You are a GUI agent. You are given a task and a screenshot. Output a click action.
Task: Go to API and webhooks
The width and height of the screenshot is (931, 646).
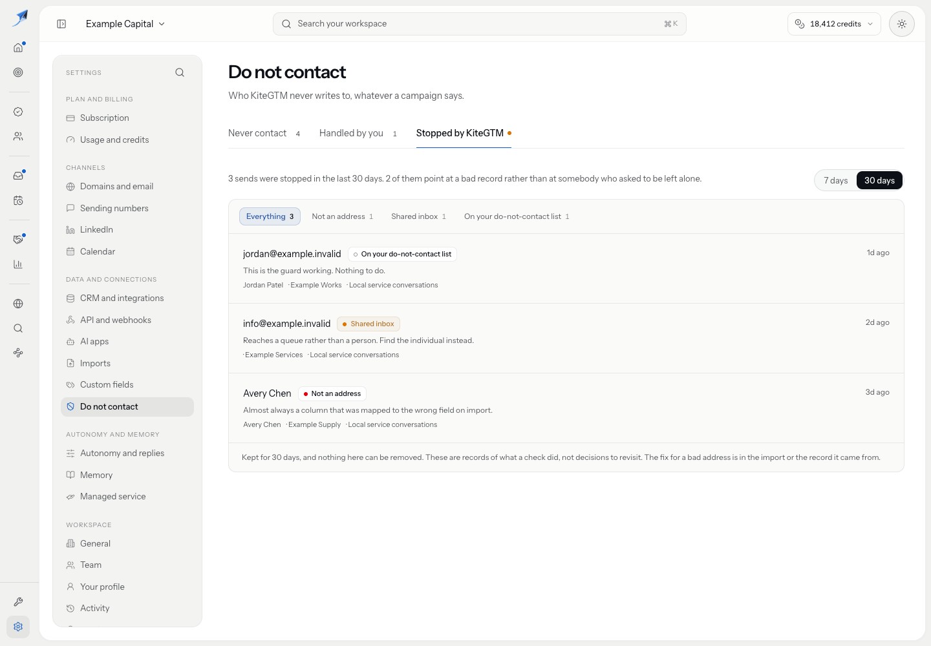click(x=127, y=320)
